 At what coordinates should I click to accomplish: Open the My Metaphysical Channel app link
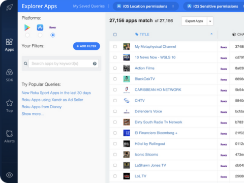click(156, 47)
